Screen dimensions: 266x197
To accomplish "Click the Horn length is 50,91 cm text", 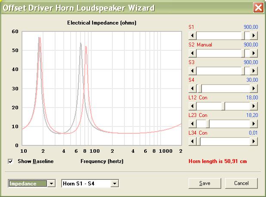I will 218,161.
